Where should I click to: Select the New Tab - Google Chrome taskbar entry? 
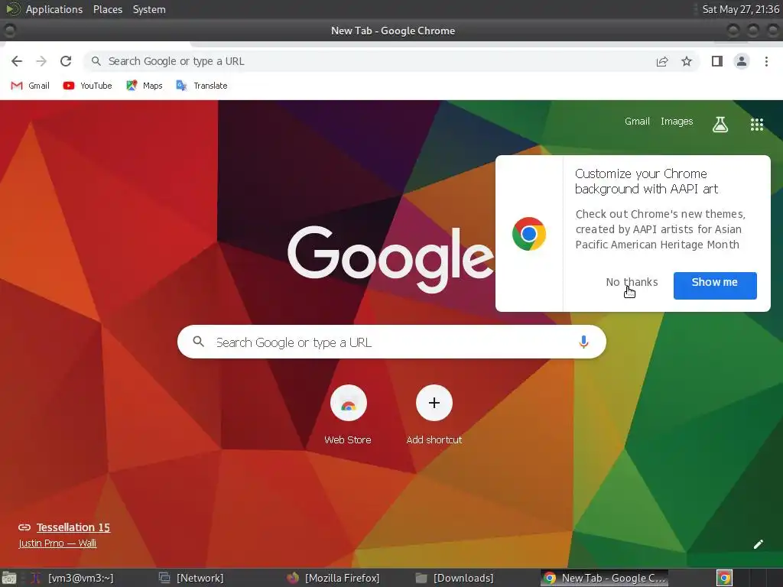[x=606, y=578]
